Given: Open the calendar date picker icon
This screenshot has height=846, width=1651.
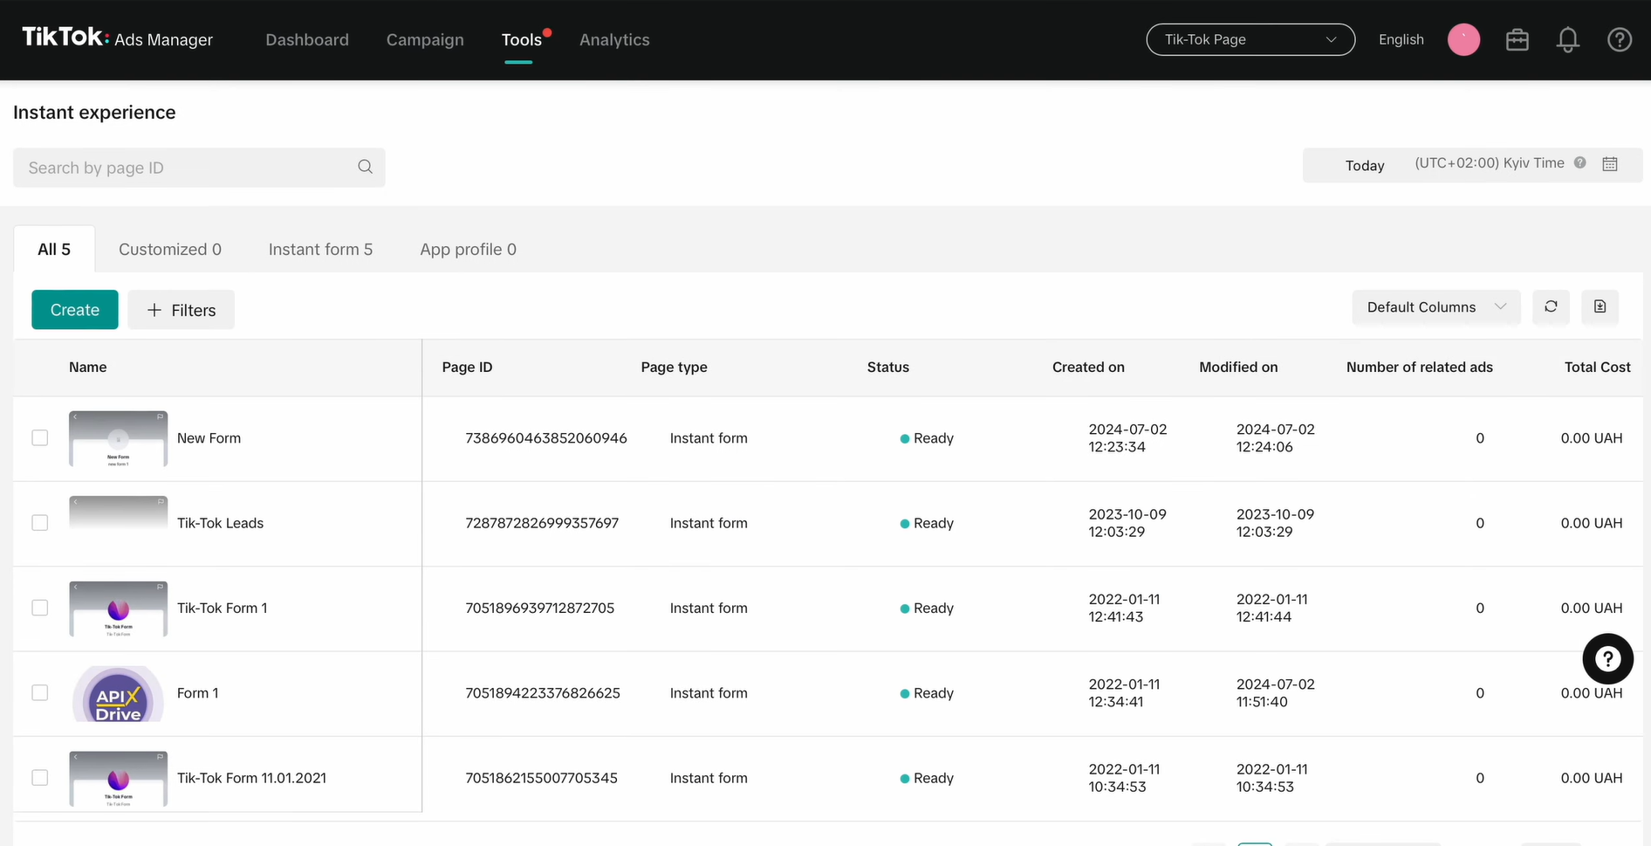Looking at the screenshot, I should click(x=1610, y=164).
